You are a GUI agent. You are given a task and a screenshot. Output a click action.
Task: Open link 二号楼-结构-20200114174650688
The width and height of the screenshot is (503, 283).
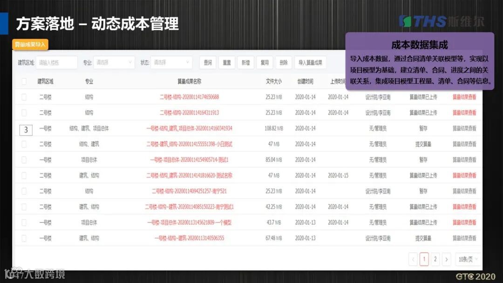tap(189, 97)
